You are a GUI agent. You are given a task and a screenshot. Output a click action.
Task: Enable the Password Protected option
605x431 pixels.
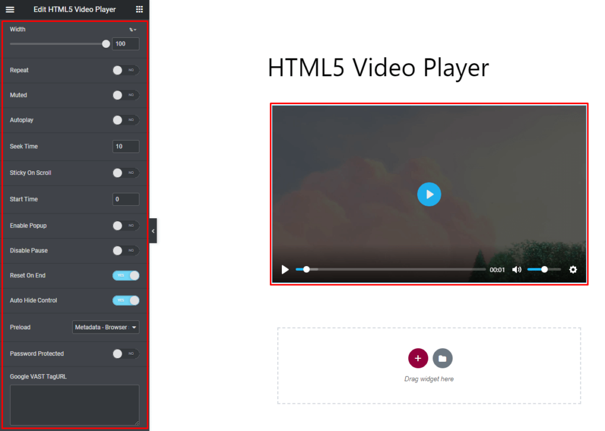[126, 354]
